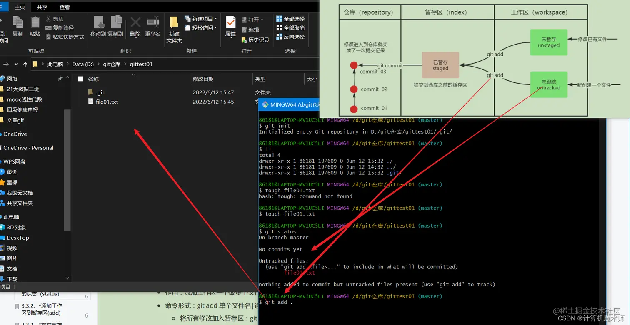Click the Up directory arrow button
Viewport: 630px width, 325px height.
pos(25,65)
